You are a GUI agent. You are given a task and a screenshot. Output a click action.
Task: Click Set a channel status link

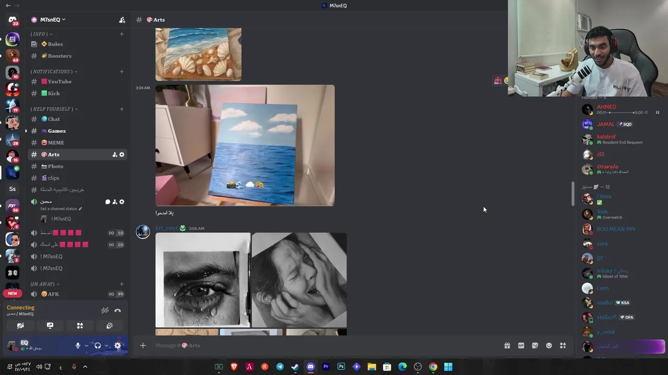[x=61, y=209]
